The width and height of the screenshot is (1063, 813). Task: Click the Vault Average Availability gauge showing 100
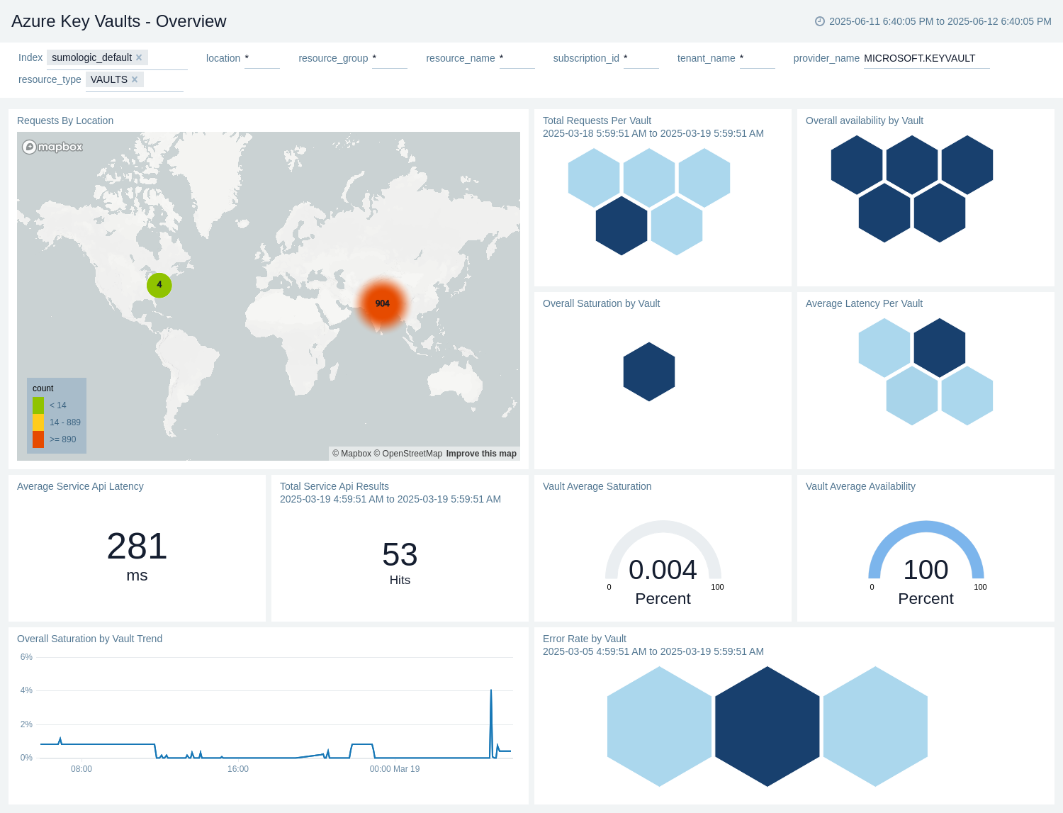point(926,564)
